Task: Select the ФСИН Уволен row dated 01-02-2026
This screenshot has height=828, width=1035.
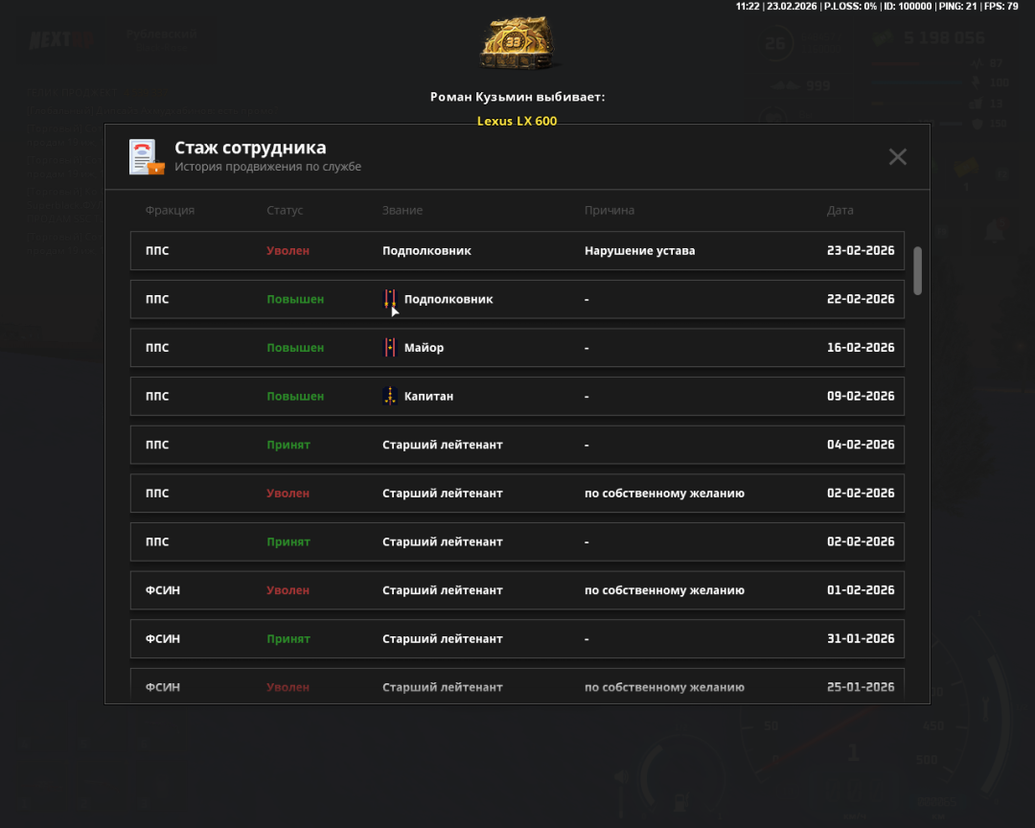Action: (x=517, y=590)
